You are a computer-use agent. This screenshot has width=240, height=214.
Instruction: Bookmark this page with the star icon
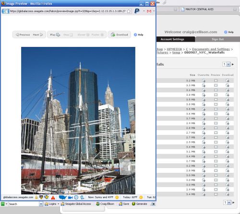pos(129,11)
